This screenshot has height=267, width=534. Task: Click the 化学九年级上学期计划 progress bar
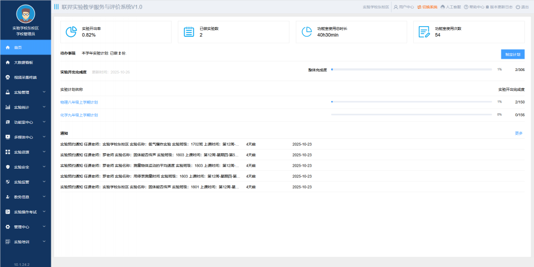[x=411, y=115]
